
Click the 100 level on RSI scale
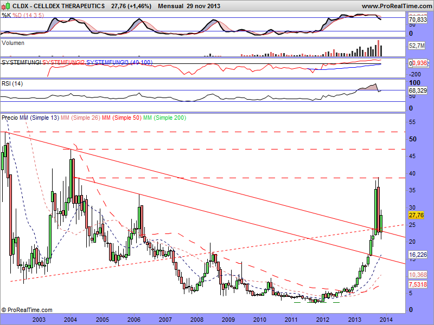[414, 83]
